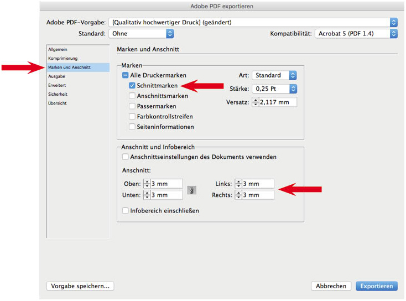Click the Unten bleed value field
The image size is (406, 301).
coord(166,195)
